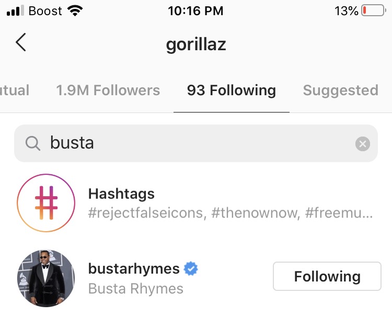392x327 pixels.
Task: Select the 93 Following tab
Action: point(231,91)
